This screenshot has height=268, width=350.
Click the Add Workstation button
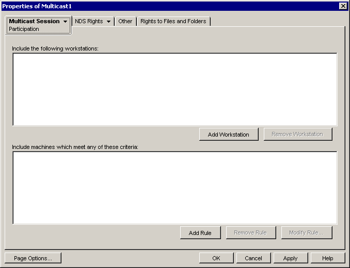(229, 135)
